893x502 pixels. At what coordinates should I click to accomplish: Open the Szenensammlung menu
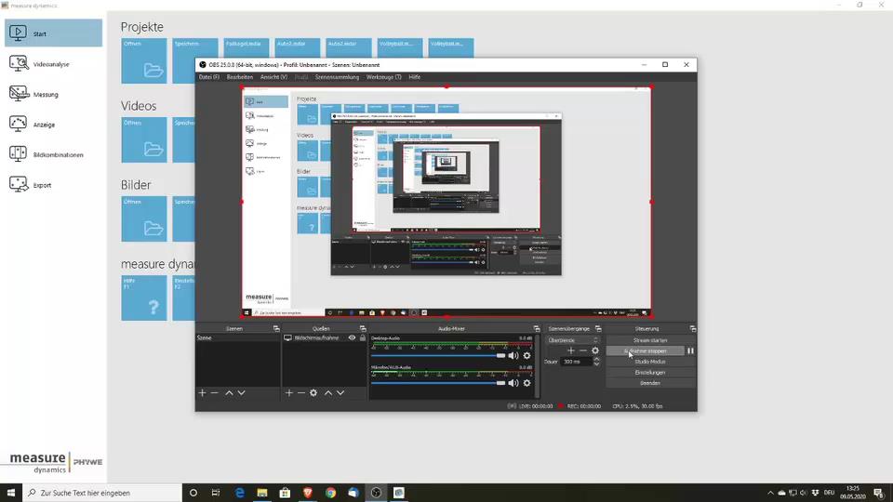(x=337, y=77)
